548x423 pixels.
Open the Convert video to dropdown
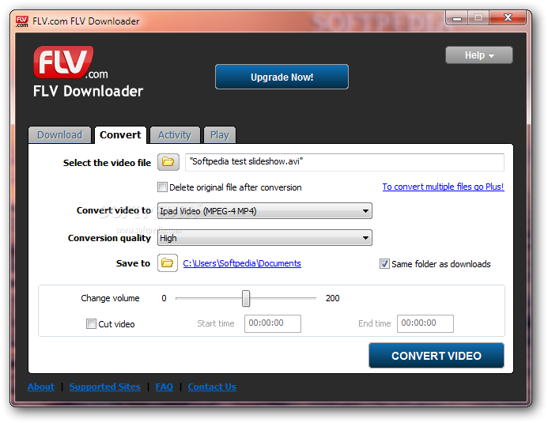pos(265,211)
